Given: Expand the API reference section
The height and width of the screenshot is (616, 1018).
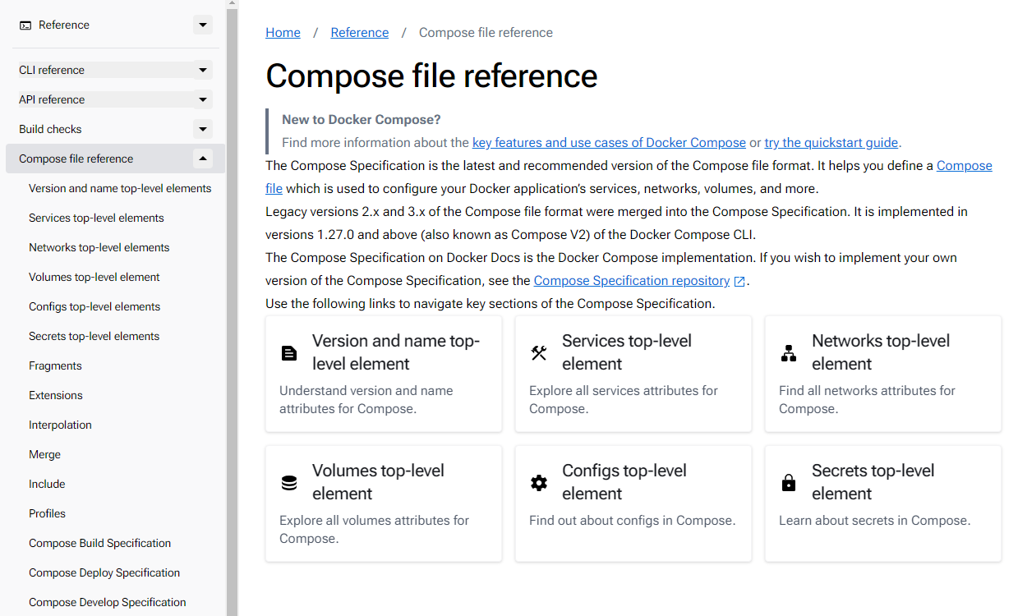Looking at the screenshot, I should [x=203, y=99].
